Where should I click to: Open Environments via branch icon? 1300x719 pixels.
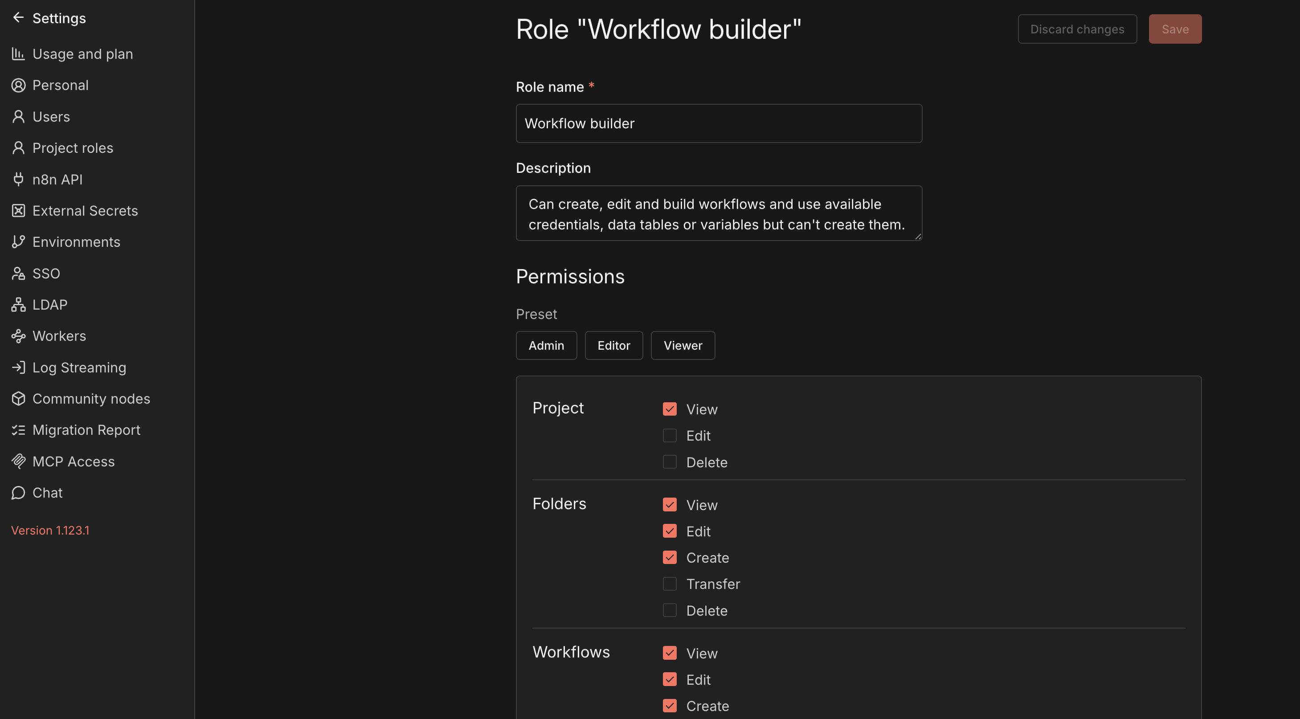(x=18, y=242)
